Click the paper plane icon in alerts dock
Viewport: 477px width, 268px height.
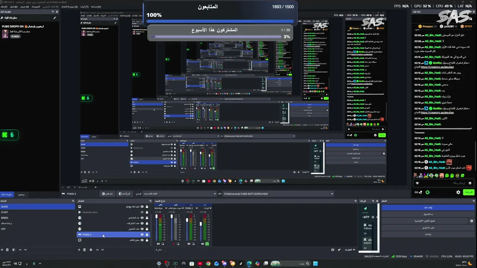[x=365, y=208]
